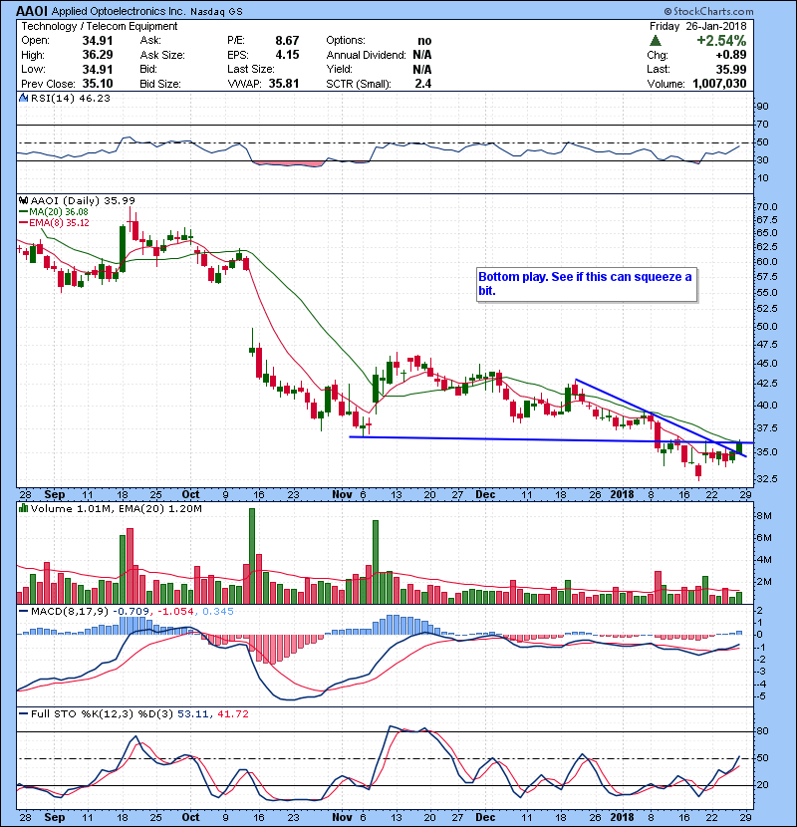
Task: Click the volume bars icon beside Volume label
Action: tap(23, 508)
